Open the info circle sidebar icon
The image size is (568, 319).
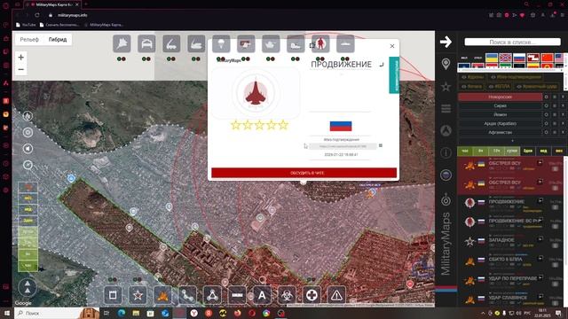tap(446, 152)
